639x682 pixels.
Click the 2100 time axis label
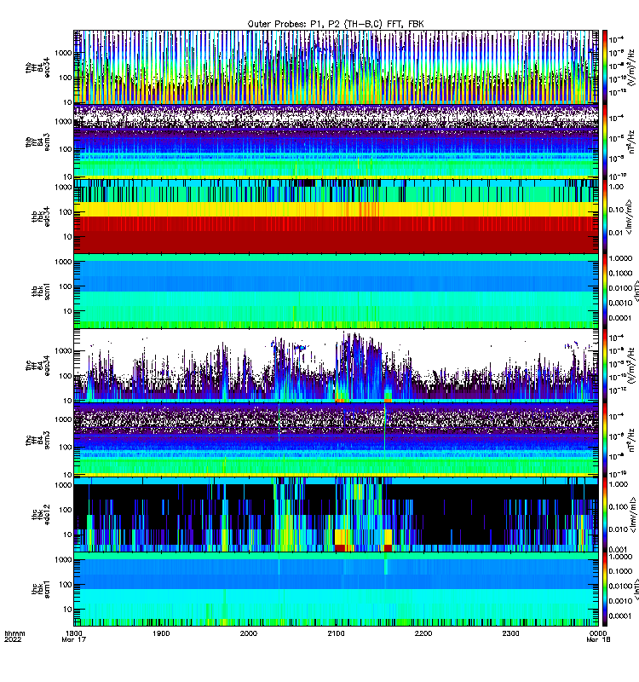tap(336, 633)
